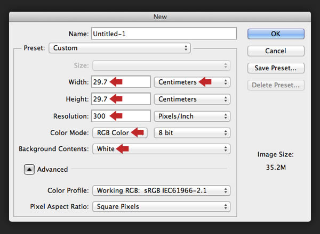The width and height of the screenshot is (320, 234).
Task: Open the Color Profile dropdown
Action: (161, 190)
